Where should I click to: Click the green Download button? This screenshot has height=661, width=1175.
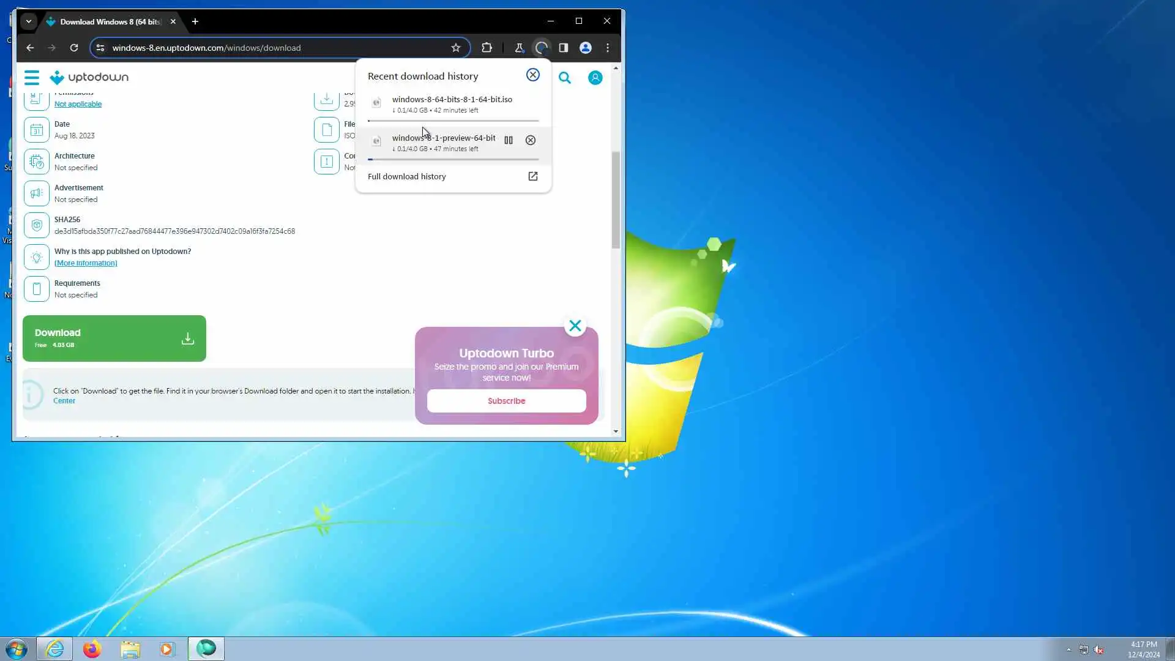click(x=114, y=338)
